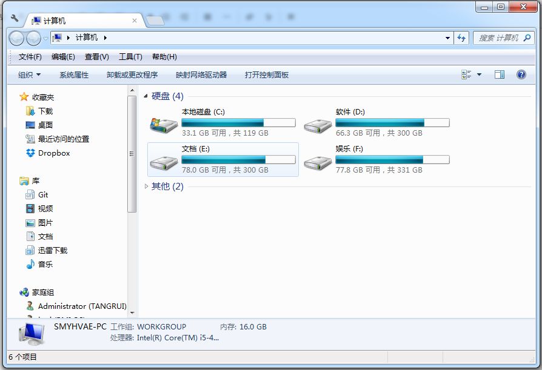
Task: Click 卸载或更改程序
Action: pyautogui.click(x=132, y=74)
